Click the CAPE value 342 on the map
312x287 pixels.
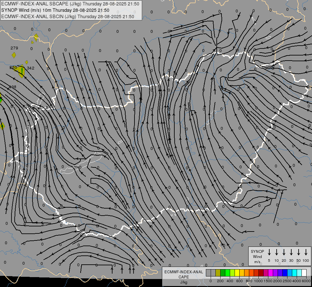[x=31, y=68]
